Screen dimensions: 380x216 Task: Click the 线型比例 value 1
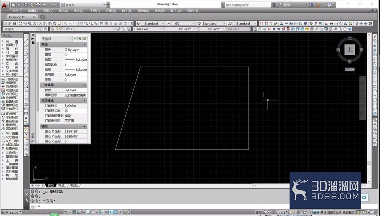tap(75, 65)
